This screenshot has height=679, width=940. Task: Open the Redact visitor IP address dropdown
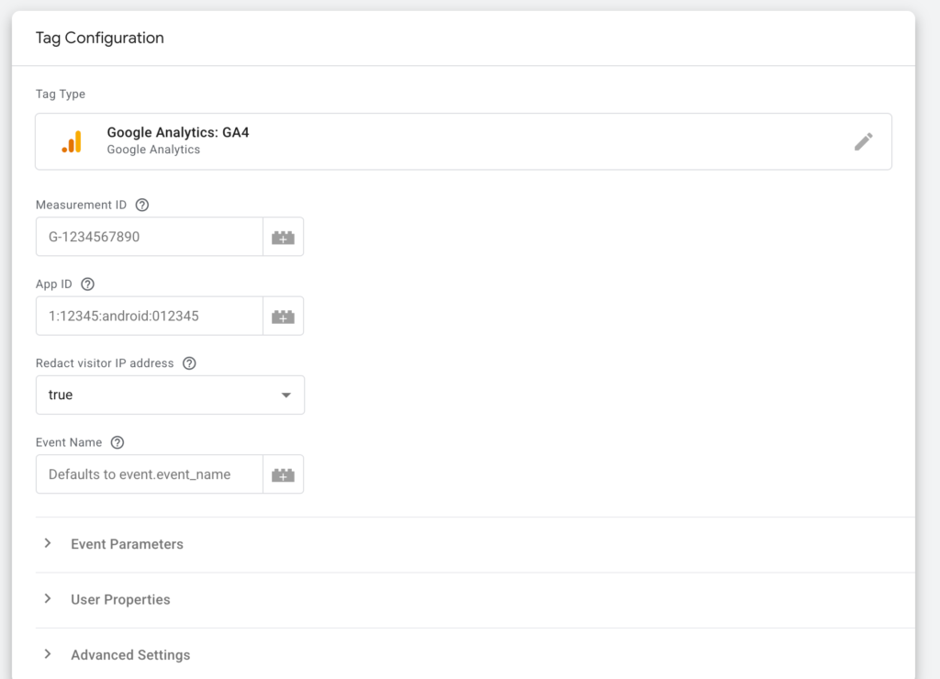click(x=170, y=395)
